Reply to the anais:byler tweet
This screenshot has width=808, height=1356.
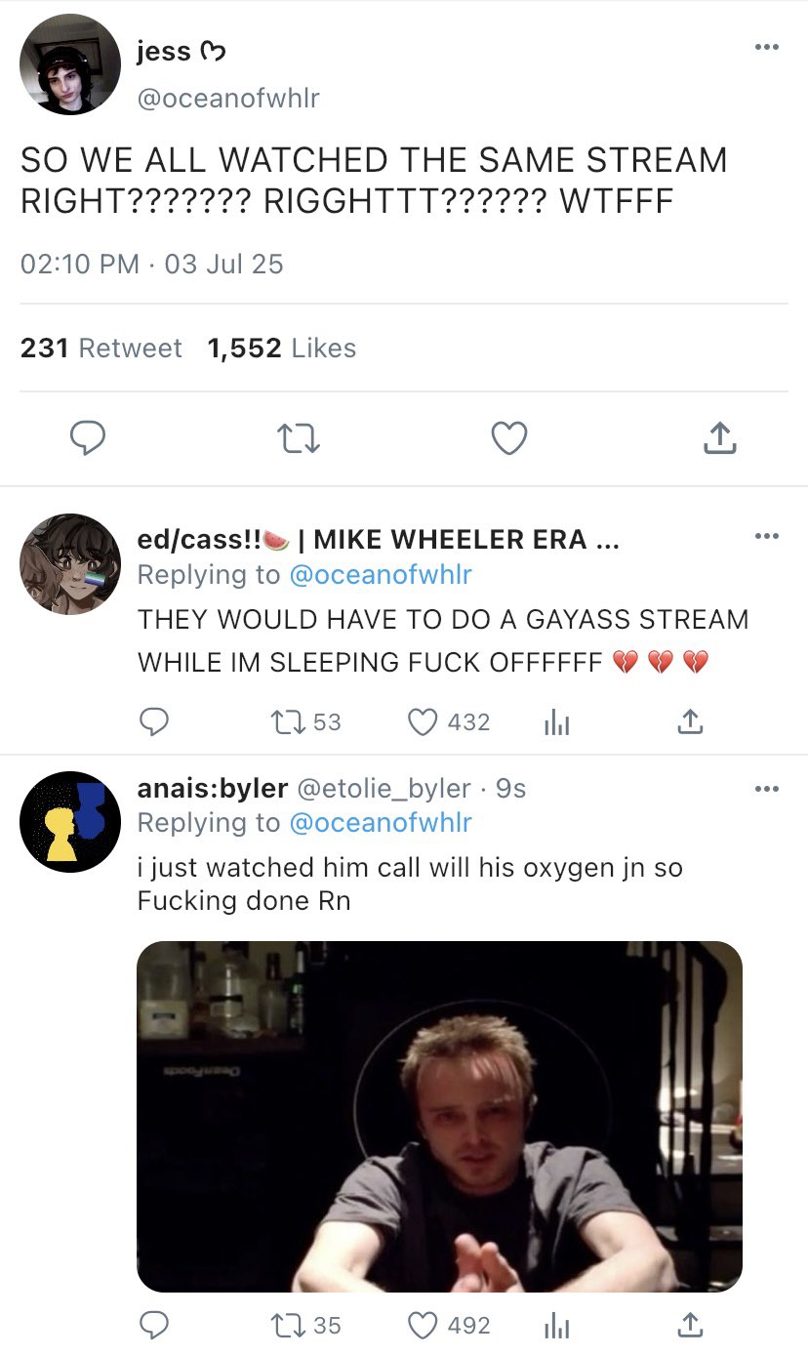coord(153,1325)
